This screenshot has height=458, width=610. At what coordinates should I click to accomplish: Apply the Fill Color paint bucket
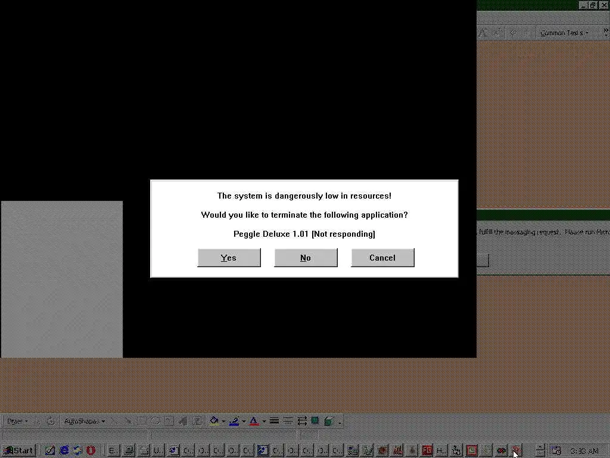click(x=214, y=421)
